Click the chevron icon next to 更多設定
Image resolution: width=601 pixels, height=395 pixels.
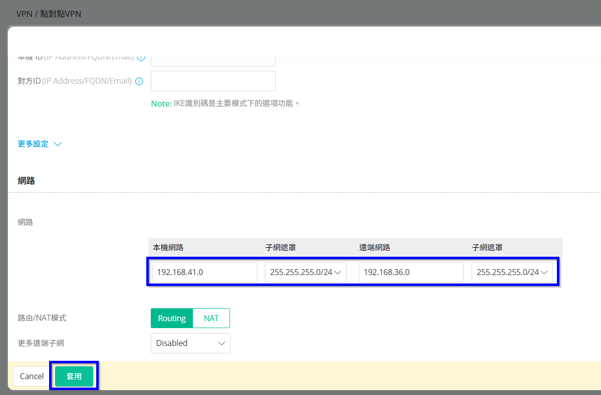(58, 144)
